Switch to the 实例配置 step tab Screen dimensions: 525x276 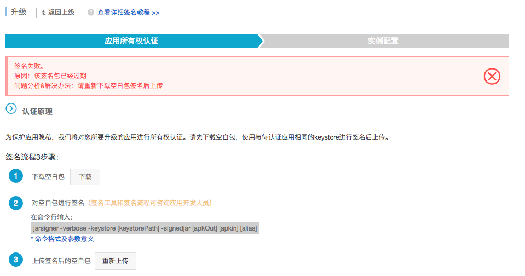point(383,41)
